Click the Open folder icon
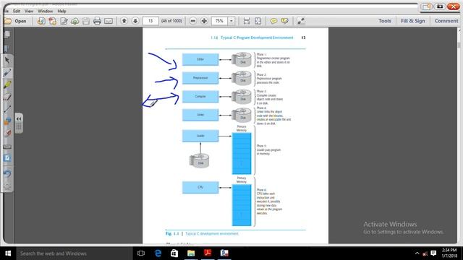463x260 pixels. [x=8, y=21]
